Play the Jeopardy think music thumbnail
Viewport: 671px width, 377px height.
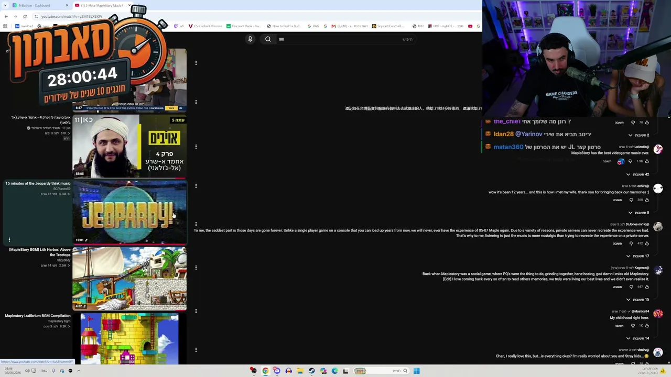click(129, 212)
